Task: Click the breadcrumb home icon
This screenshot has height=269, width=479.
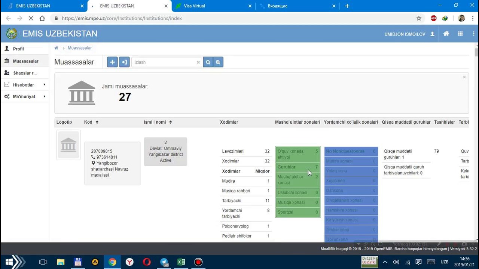Action: pyautogui.click(x=56, y=48)
